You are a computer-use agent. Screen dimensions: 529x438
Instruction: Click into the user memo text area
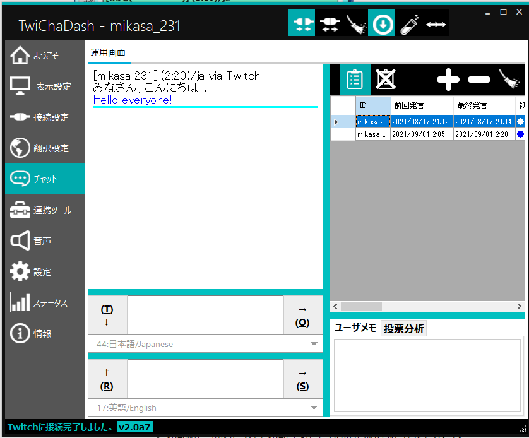[x=427, y=376]
